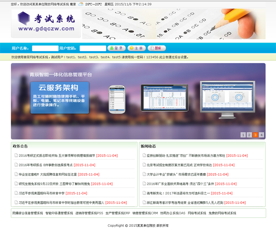Click the CopyRight 2015 footer text

click(138, 225)
